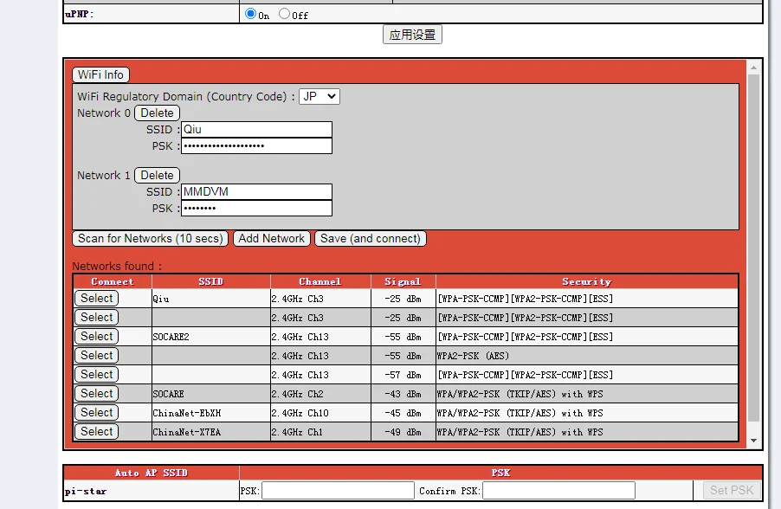Edit the Qiu SSID field
This screenshot has width=781, height=509.
[x=256, y=130]
